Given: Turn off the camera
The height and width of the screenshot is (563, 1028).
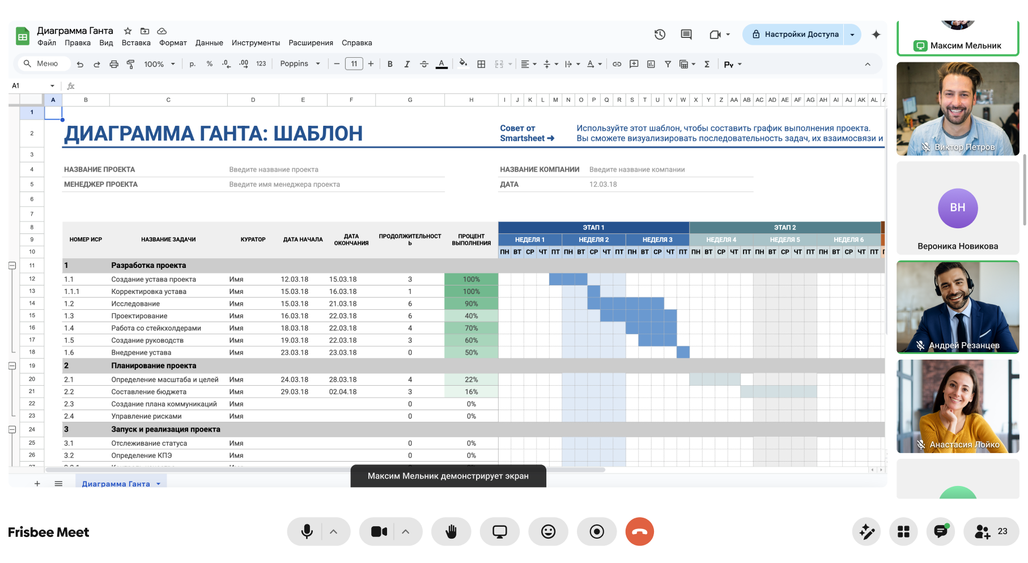Looking at the screenshot, I should [x=379, y=531].
